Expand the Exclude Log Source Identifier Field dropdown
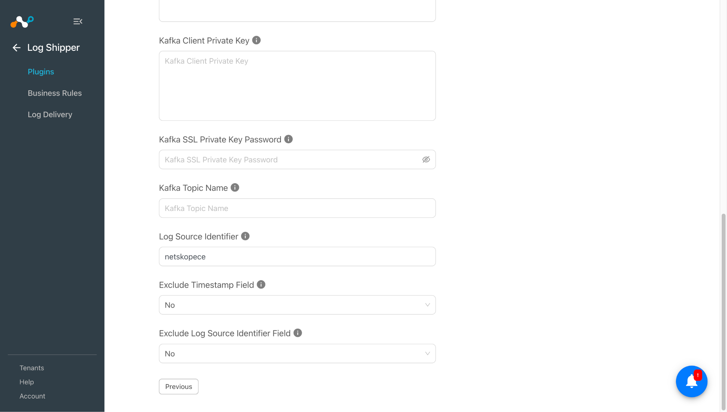Viewport: 727px width, 412px height. [x=297, y=353]
